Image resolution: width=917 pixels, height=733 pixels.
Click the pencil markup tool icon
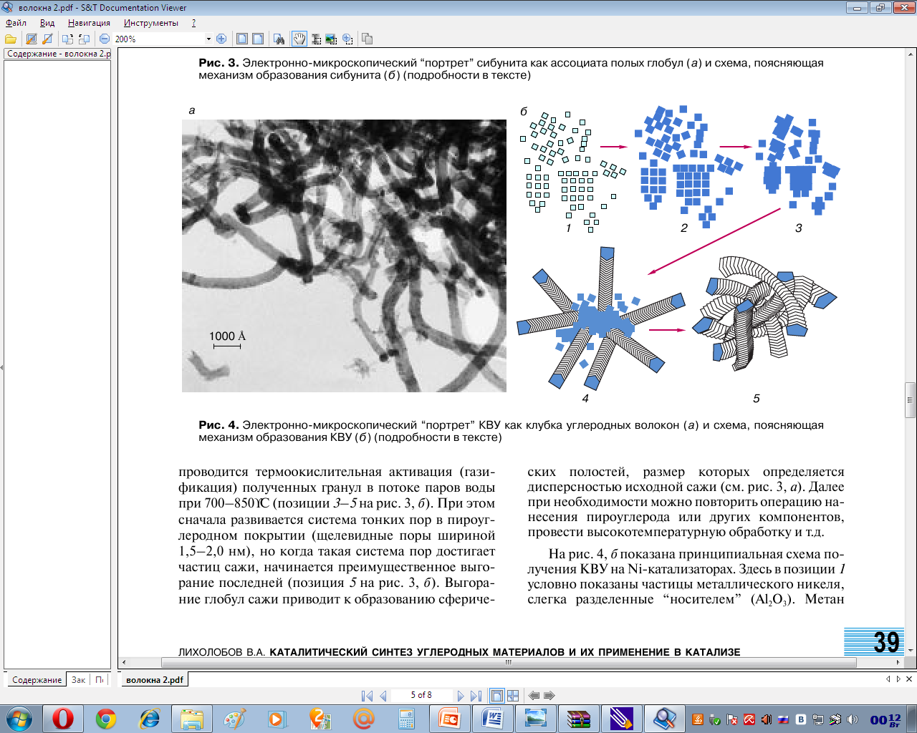tap(47, 39)
